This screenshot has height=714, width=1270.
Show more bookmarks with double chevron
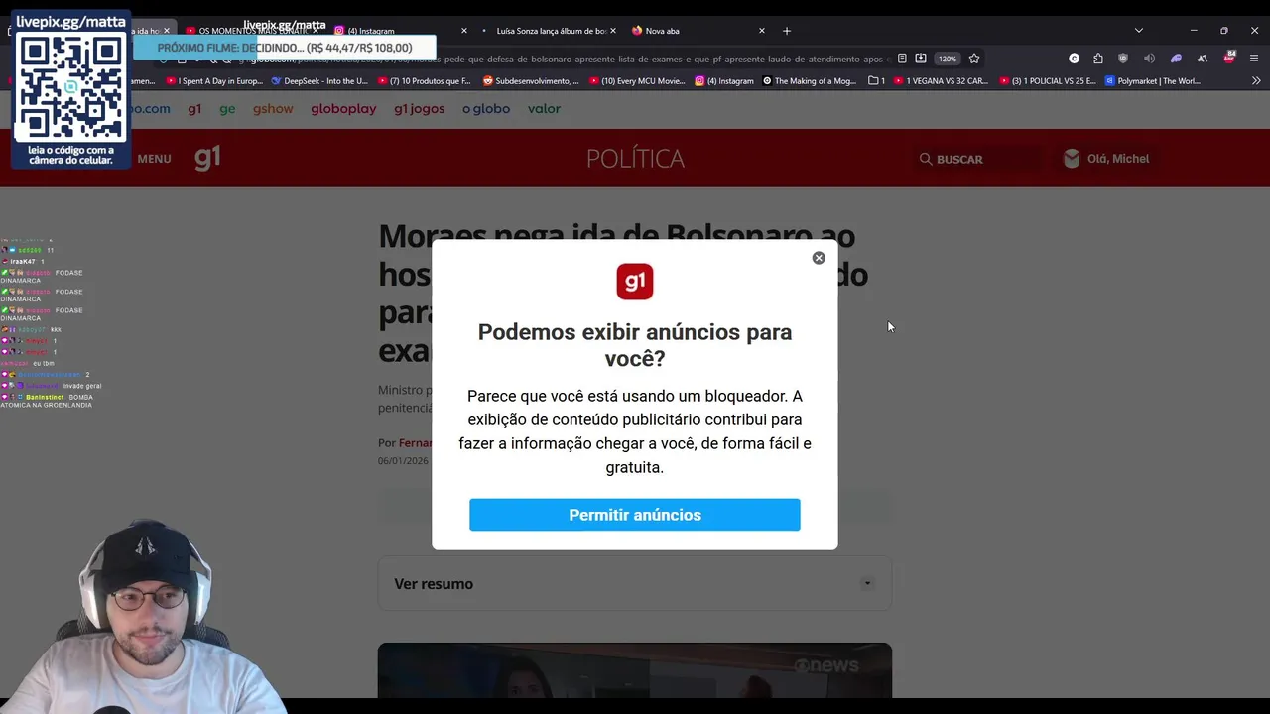(x=1256, y=81)
